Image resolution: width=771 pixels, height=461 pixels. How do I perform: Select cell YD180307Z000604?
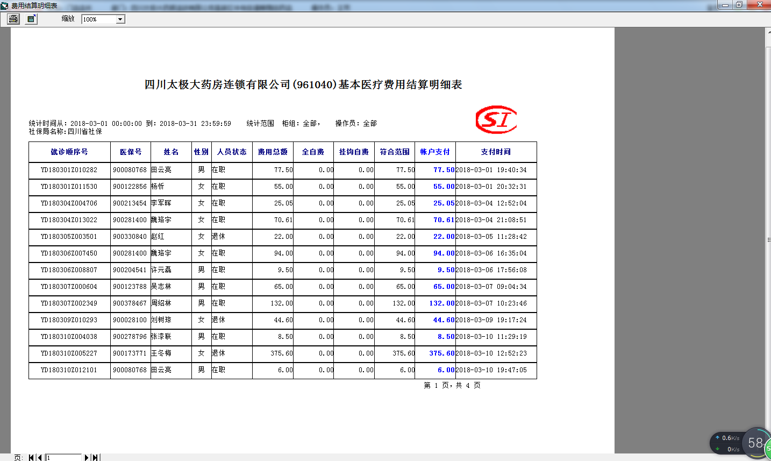click(x=69, y=287)
